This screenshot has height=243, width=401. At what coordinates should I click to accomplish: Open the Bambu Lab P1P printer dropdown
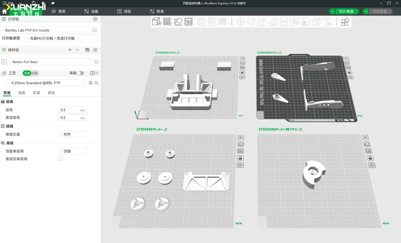[x=47, y=30]
